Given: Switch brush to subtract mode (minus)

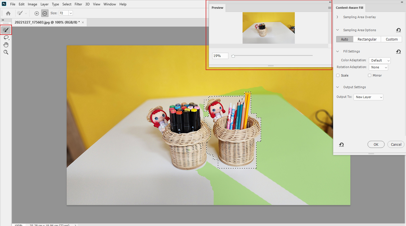Looking at the screenshot, I should coord(45,13).
